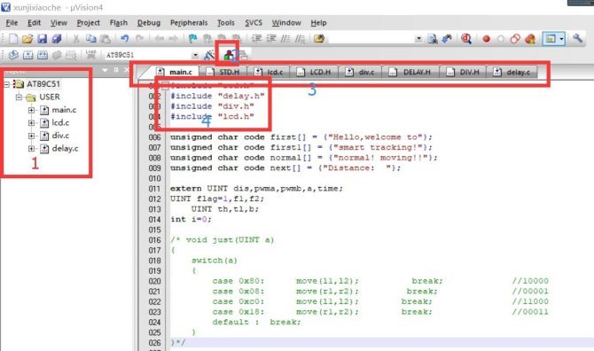Click the Undo arrow icon
594x351 pixels.
click(x=125, y=38)
